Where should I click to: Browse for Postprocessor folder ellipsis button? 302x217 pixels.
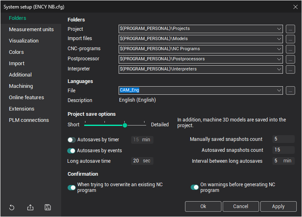(x=290, y=59)
